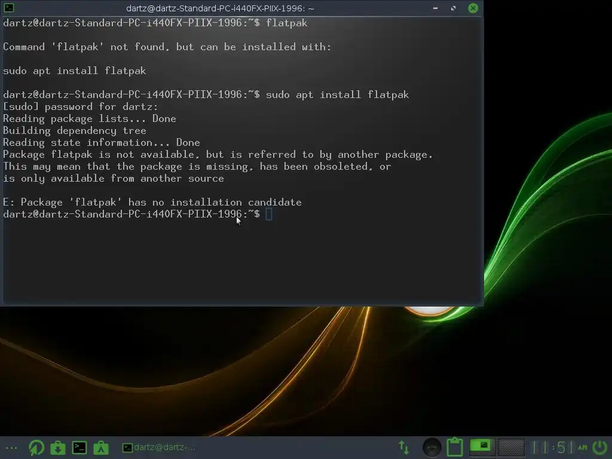Click the taskbar clock display
Viewport: 612px width, 459px height.
tap(559, 447)
